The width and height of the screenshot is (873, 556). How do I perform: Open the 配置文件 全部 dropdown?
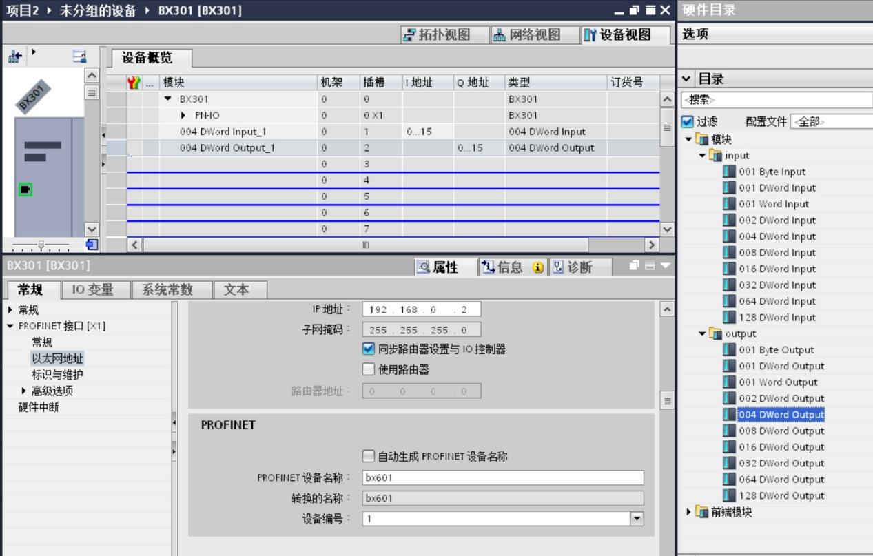click(831, 122)
